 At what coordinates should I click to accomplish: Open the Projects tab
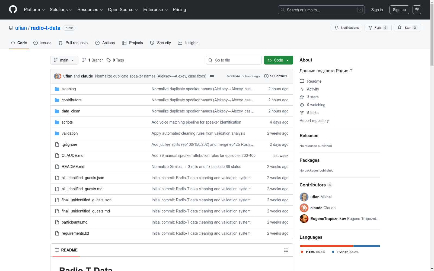(x=132, y=43)
